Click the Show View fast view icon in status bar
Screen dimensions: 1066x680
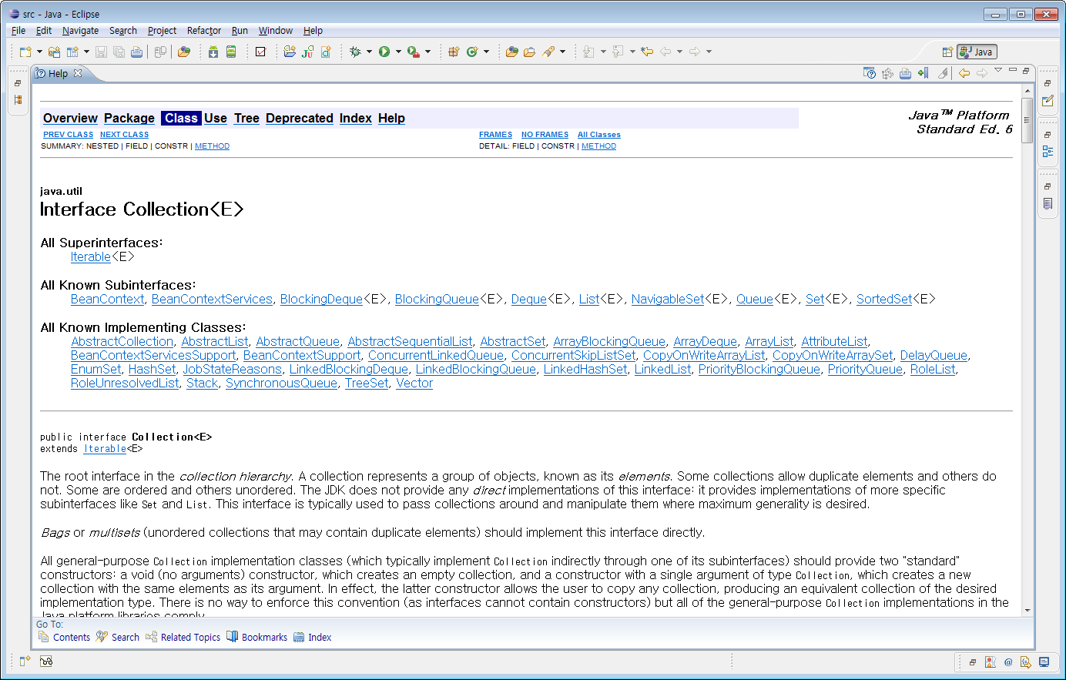(x=25, y=661)
